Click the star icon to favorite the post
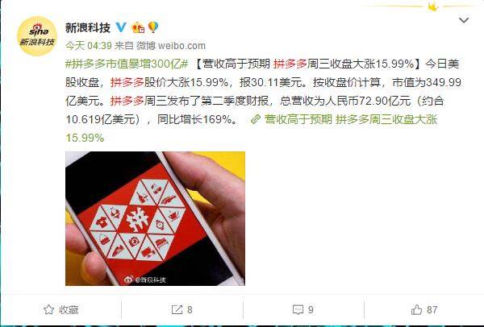The height and width of the screenshot is (327, 484). [x=48, y=310]
